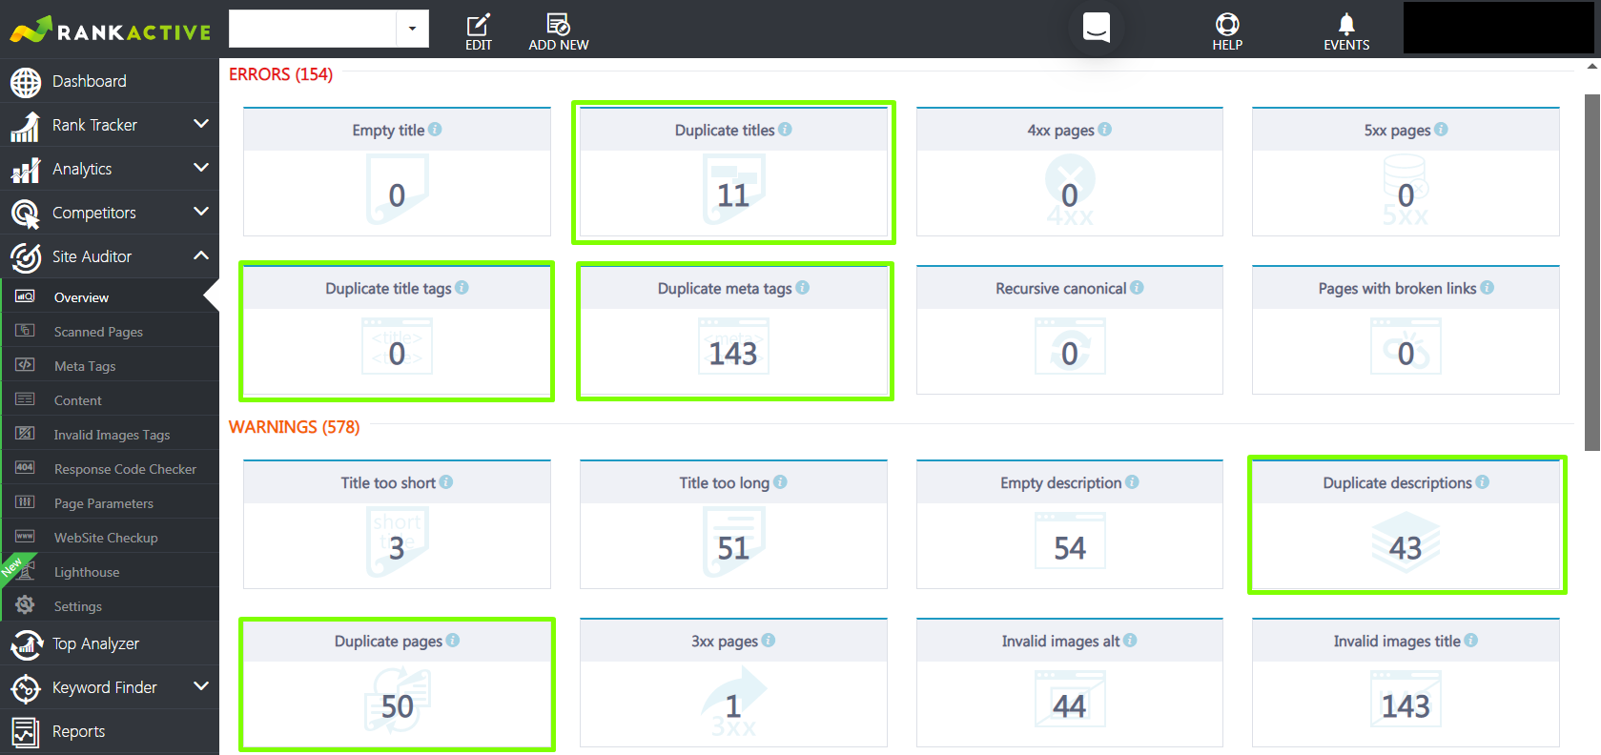Screen dimensions: 1601x755
Task: Click the page vertical scrollbar thumb
Action: pos(1592,272)
